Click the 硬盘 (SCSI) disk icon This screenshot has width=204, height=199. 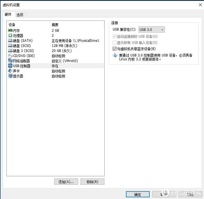[10, 46]
